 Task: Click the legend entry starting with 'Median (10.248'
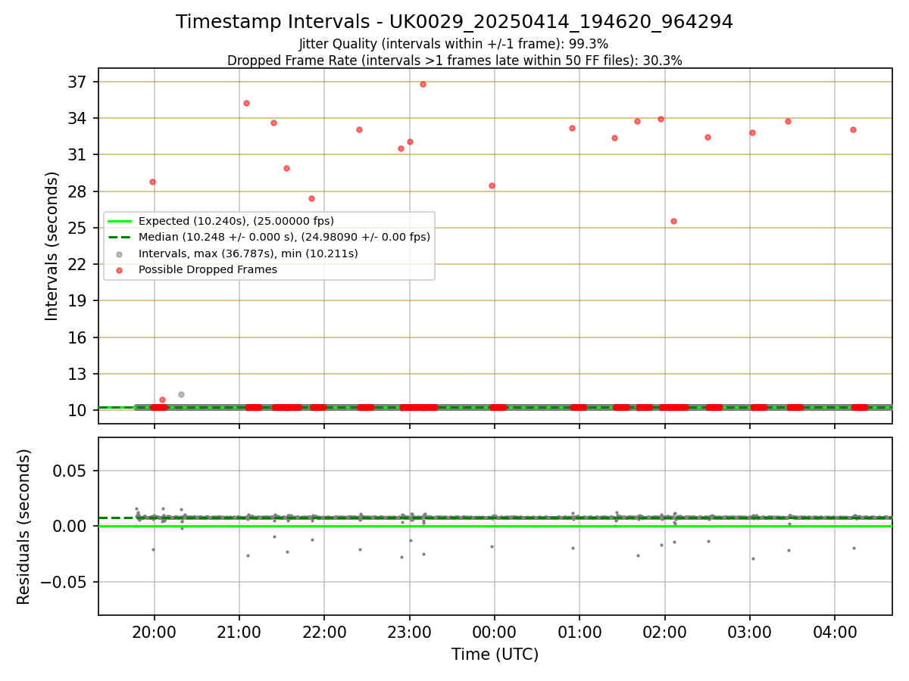[284, 237]
